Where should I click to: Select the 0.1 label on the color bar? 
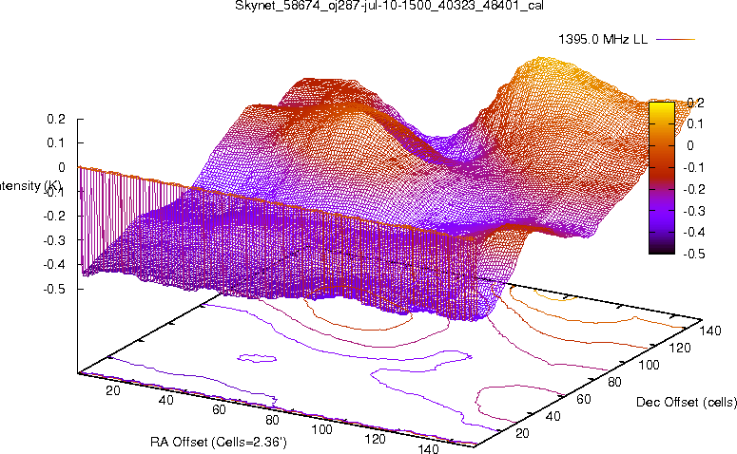pyautogui.click(x=695, y=123)
